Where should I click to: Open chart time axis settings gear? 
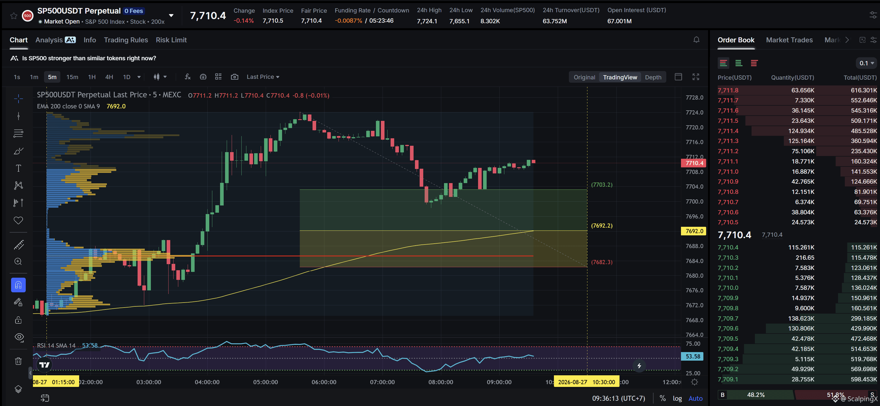coord(695,382)
